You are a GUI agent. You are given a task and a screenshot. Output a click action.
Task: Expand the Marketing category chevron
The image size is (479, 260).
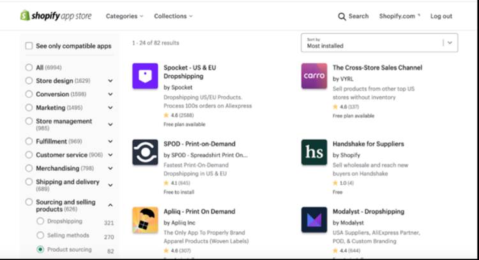coord(110,108)
